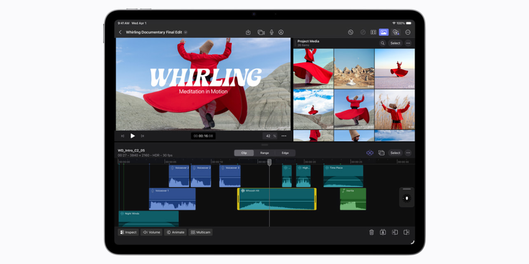The image size is (529, 264).
Task: Switch to the Edge selection tab
Action: click(x=285, y=153)
